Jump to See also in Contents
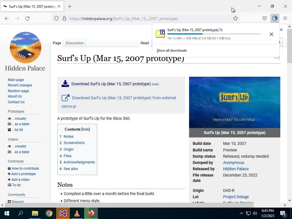Viewport: 292px width, 219px height. pyautogui.click(x=71, y=169)
